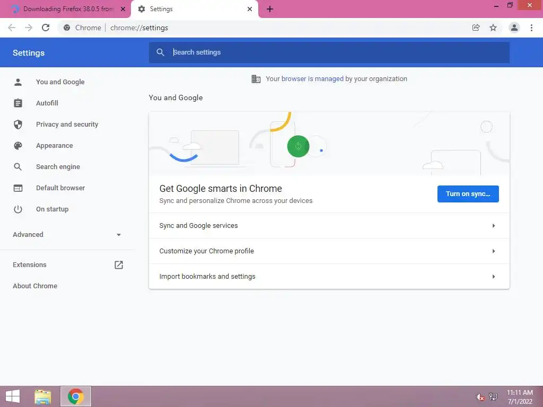Click the network tray icon

coord(493,396)
